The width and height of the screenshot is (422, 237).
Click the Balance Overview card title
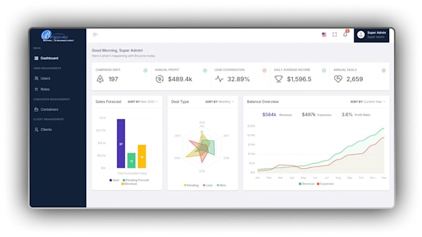pos(263,102)
